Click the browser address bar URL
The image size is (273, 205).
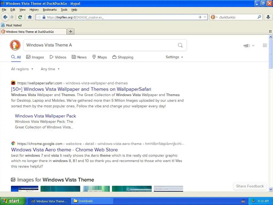click(x=122, y=17)
